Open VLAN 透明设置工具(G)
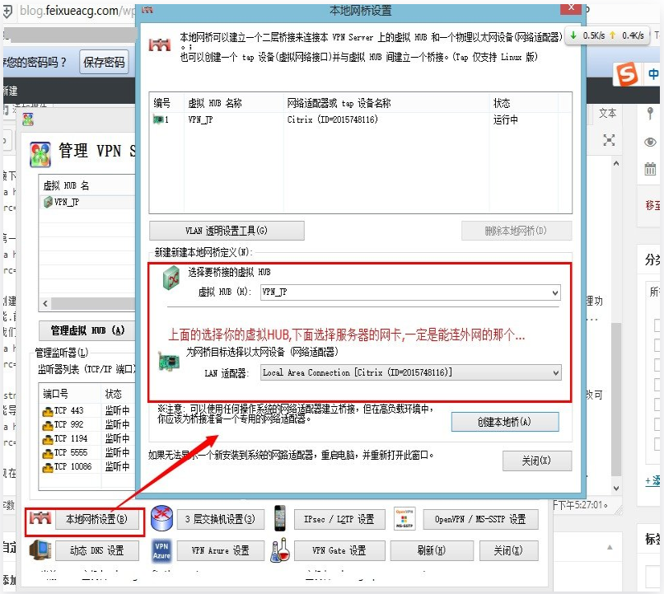 pyautogui.click(x=227, y=231)
